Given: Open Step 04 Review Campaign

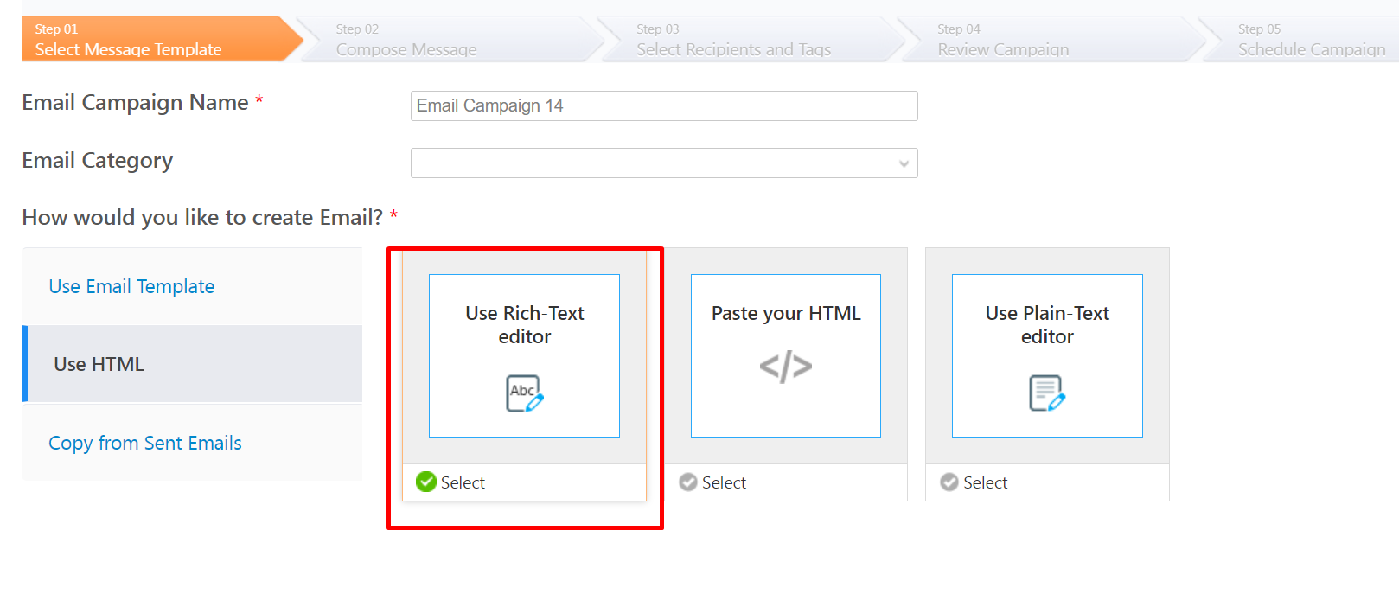Looking at the screenshot, I should coord(1003,40).
